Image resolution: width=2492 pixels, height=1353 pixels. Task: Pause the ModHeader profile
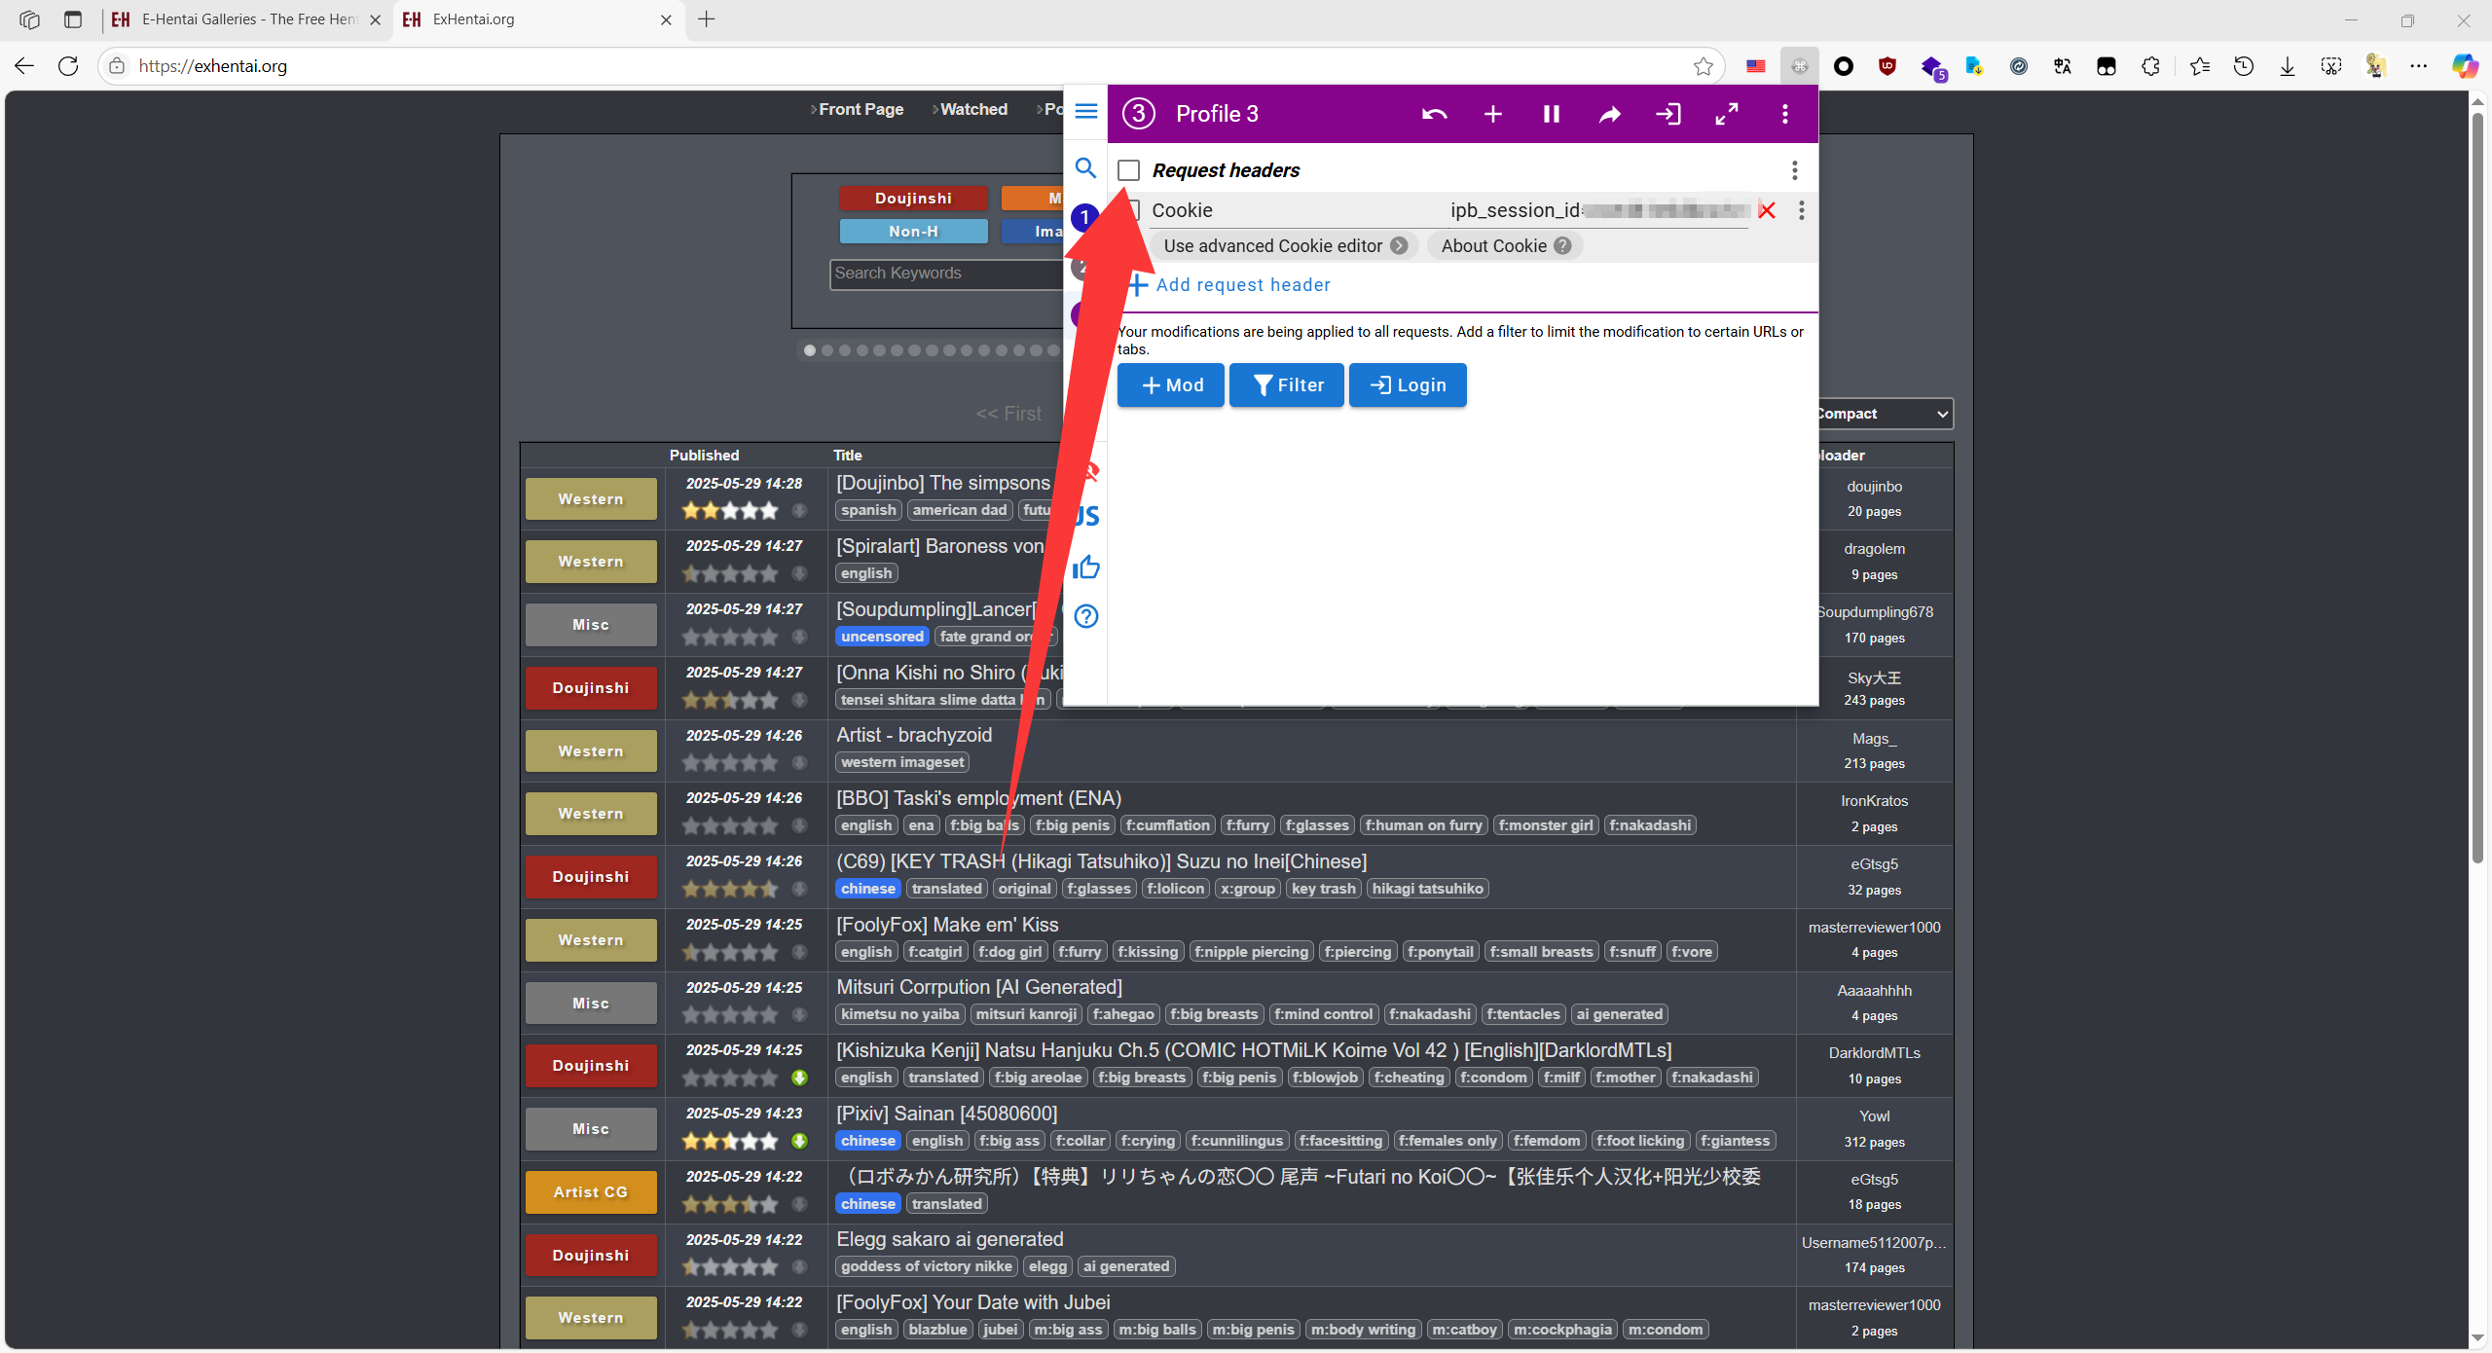pos(1551,114)
